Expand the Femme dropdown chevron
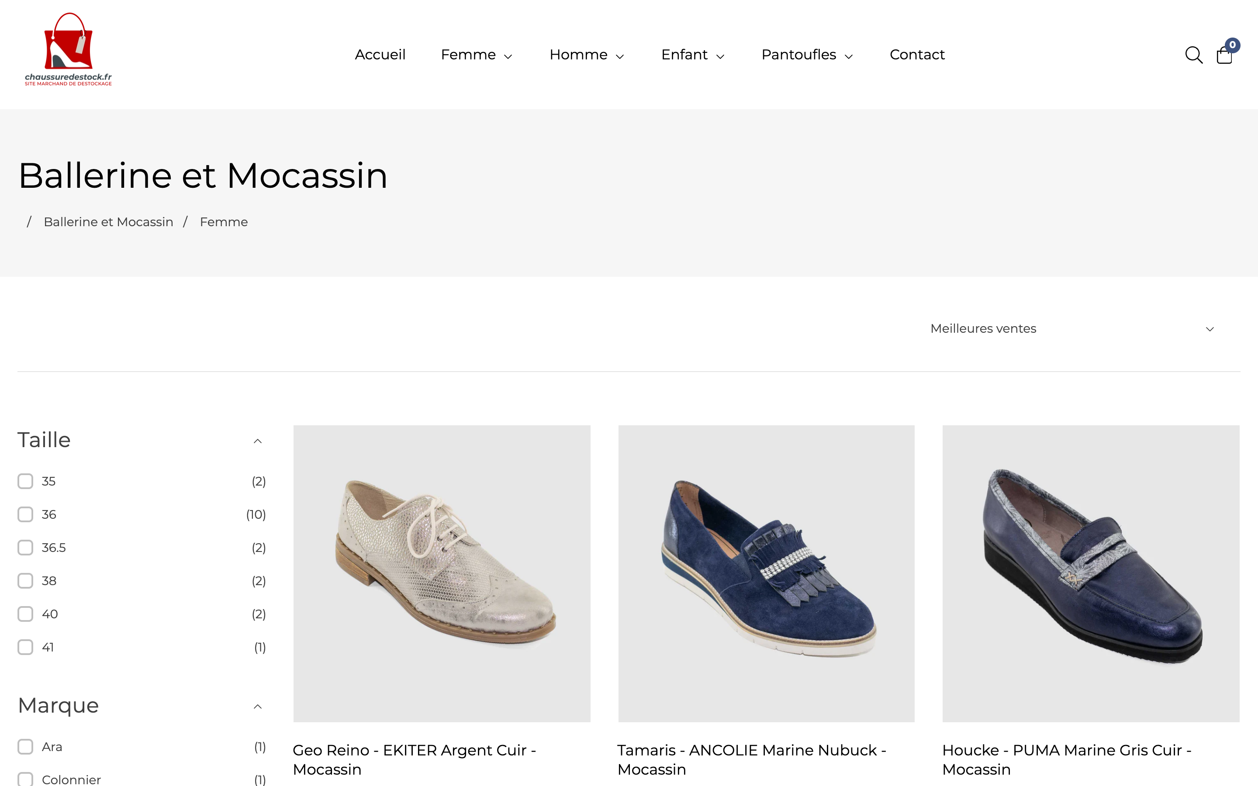Viewport: 1258px width, 786px height. point(508,56)
